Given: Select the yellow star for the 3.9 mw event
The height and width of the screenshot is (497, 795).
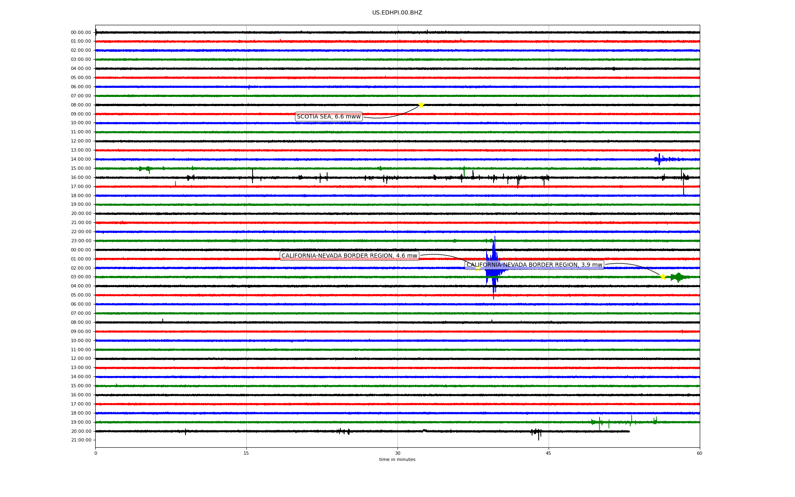Looking at the screenshot, I should point(663,277).
